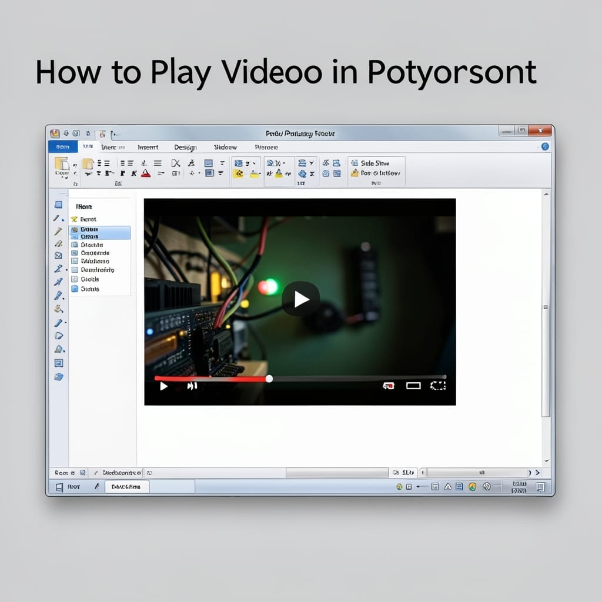Image resolution: width=602 pixels, height=602 pixels.
Task: Click the 'Bos O lictsow' button in the ribbon
Action: (376, 173)
